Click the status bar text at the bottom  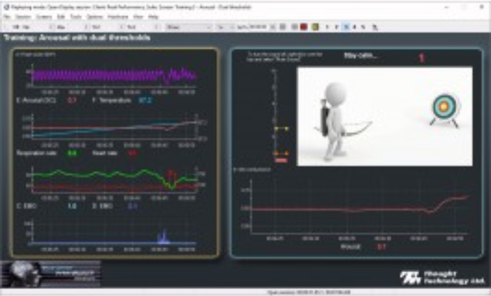click(309, 293)
